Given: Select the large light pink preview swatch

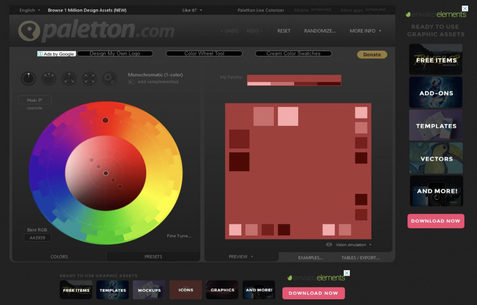Looking at the screenshot, I should pyautogui.click(x=288, y=116).
